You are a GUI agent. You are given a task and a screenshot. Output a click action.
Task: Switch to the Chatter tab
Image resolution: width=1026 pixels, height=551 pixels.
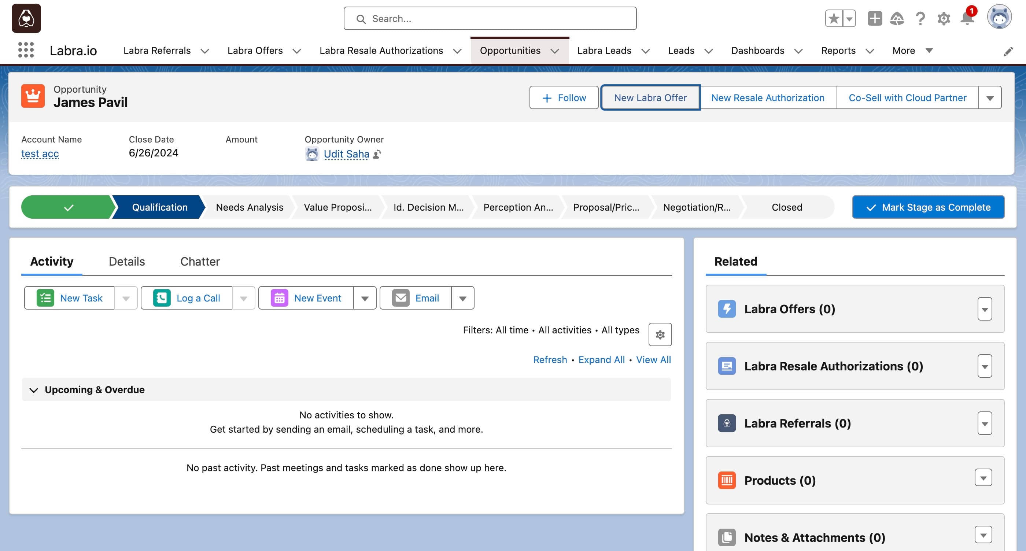pyautogui.click(x=200, y=262)
